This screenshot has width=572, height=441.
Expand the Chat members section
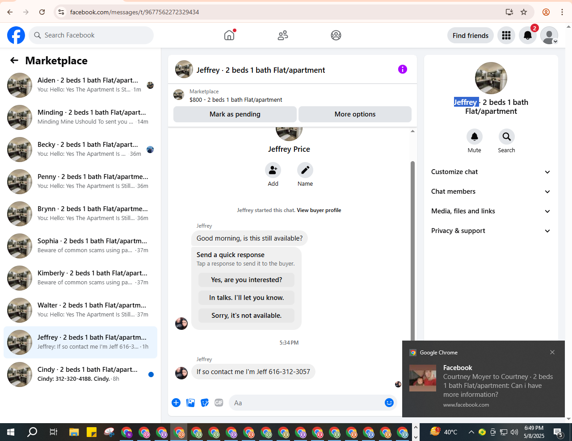tap(491, 191)
